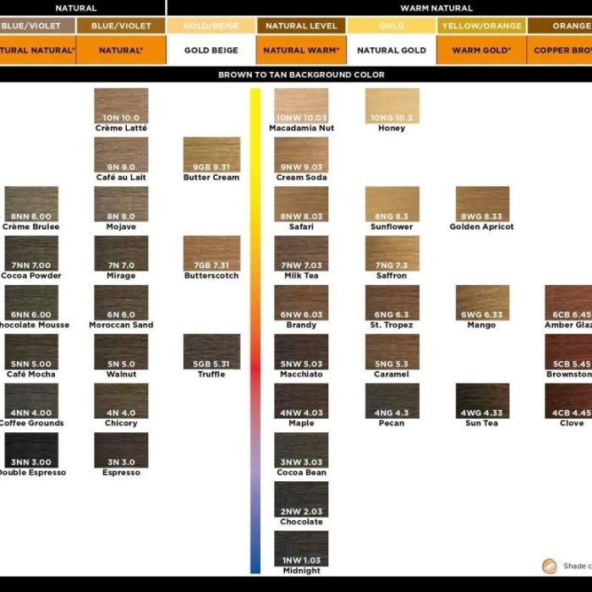The height and width of the screenshot is (592, 592).
Task: Pick the 6WG 6.33 Mango swatch
Action: tap(482, 303)
